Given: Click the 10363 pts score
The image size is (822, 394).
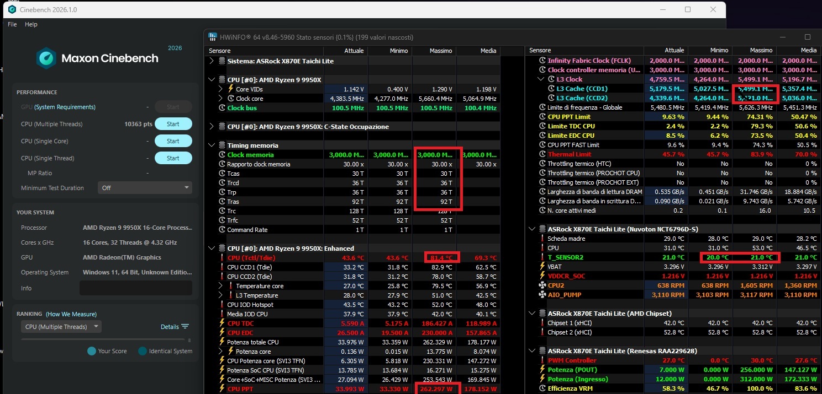Looking at the screenshot, I should coord(138,124).
